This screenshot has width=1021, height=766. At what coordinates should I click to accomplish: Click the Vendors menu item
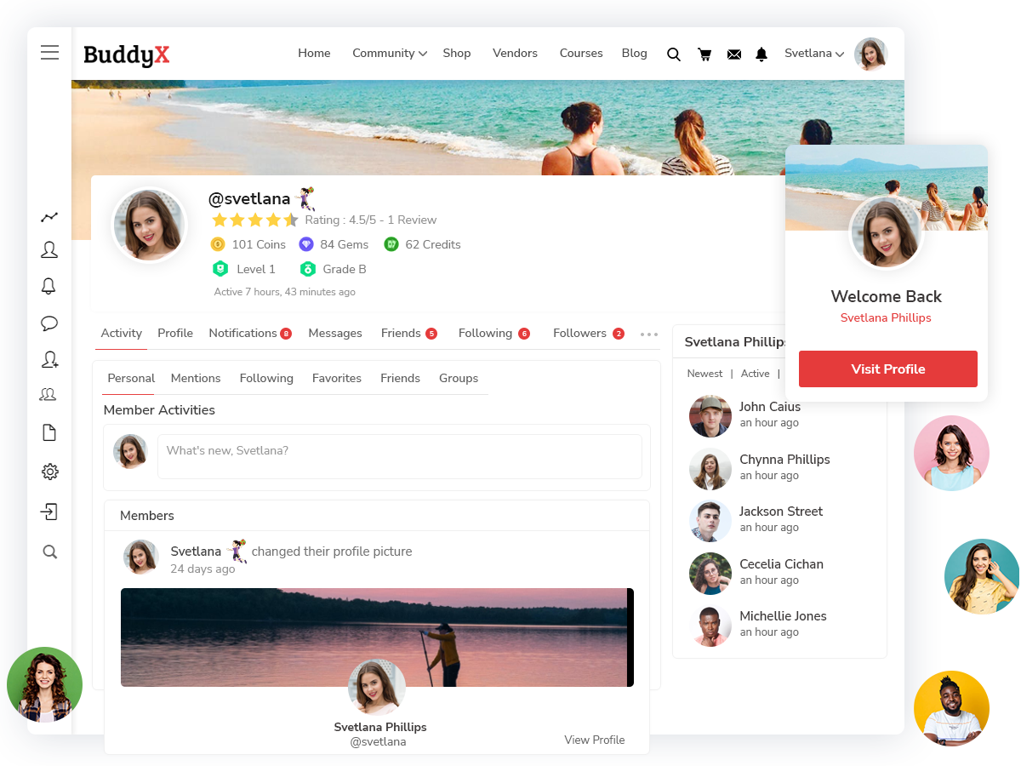coord(515,53)
